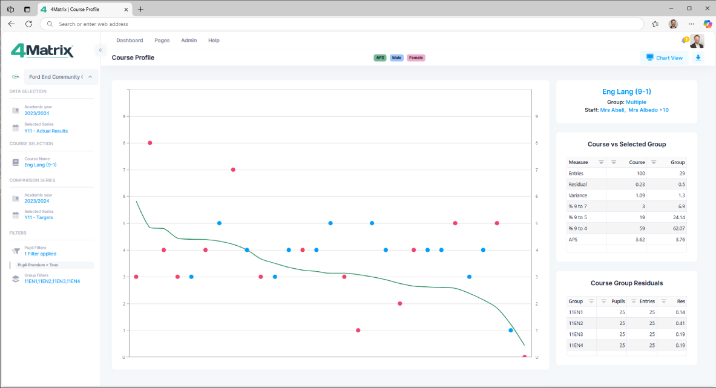Screen dimensions: 716x388
Task: Click the Pupil Filters funnel icon
Action: [16, 251]
